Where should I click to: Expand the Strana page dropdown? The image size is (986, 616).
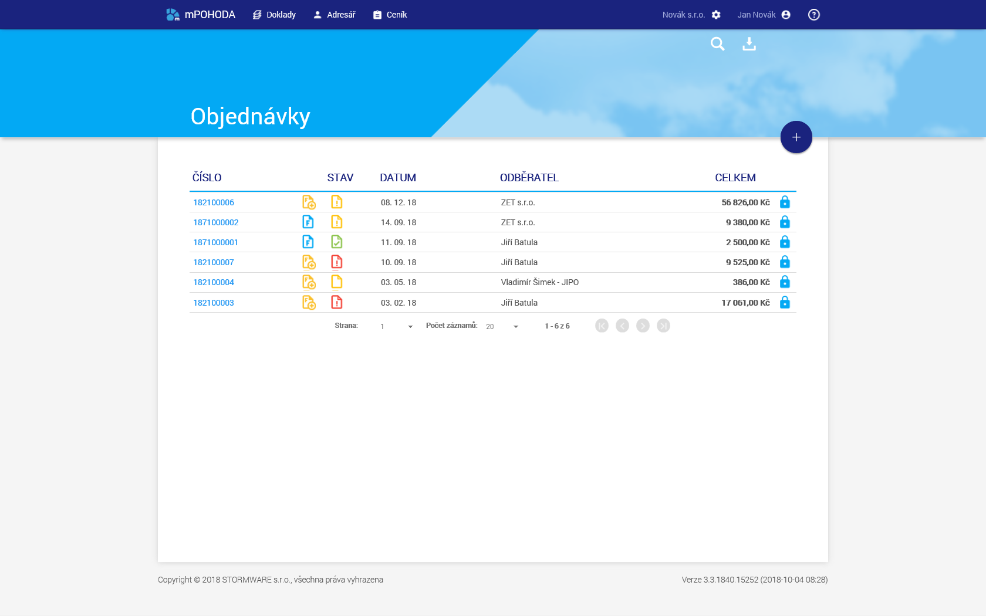pos(410,327)
